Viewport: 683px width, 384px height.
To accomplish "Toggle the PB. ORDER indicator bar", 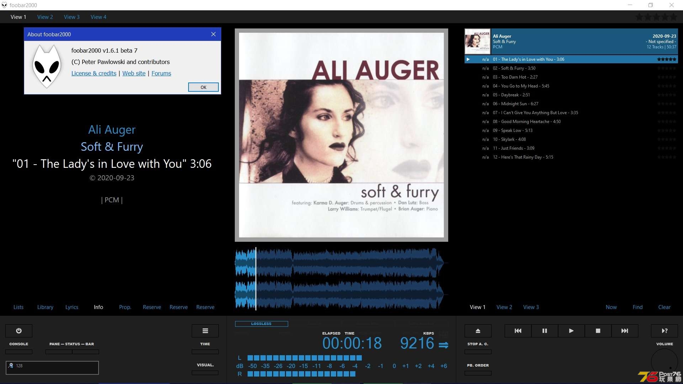I will [478, 373].
